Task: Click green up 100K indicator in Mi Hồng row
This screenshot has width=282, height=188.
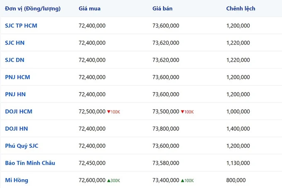Action: tap(187, 181)
